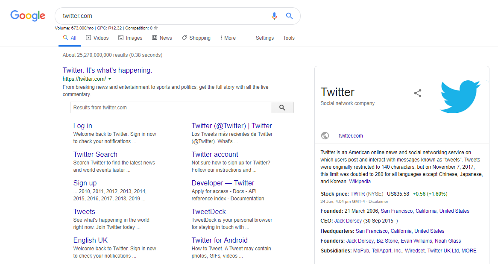Open the Twitter account sitelink
Screen dimensions: 498x264
click(215, 154)
